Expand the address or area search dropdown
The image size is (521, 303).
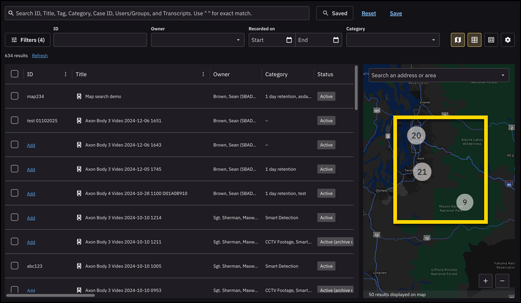[x=503, y=75]
